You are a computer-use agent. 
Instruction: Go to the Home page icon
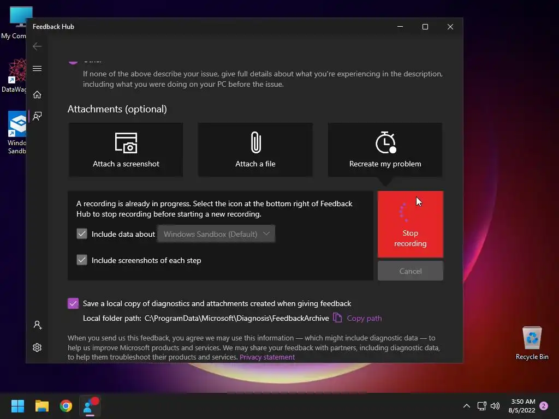click(x=37, y=95)
